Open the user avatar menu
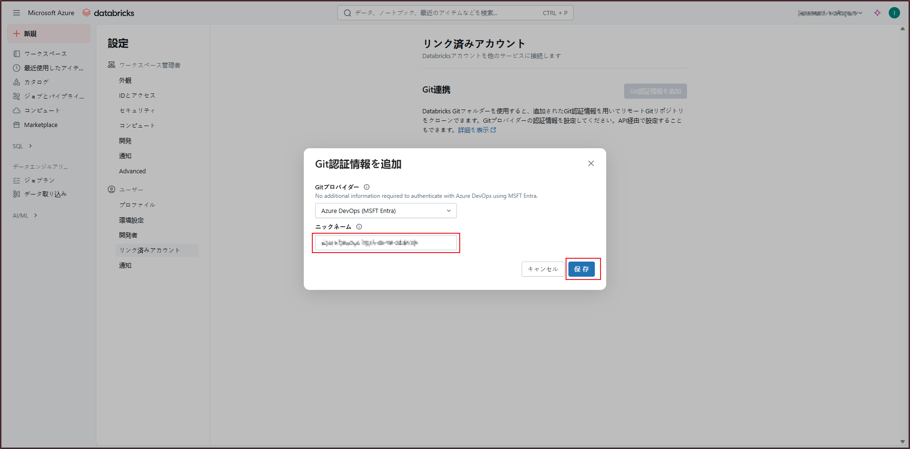 click(894, 13)
